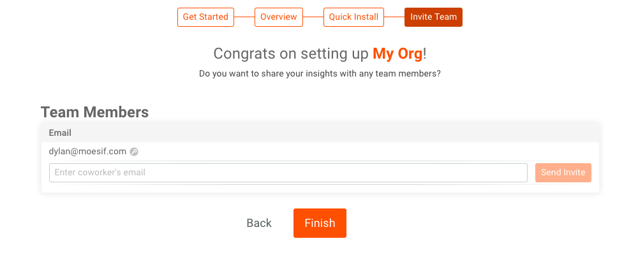Click connector line between Overview and Quick Install
Viewport: 638px width, 255px height.
click(313, 17)
